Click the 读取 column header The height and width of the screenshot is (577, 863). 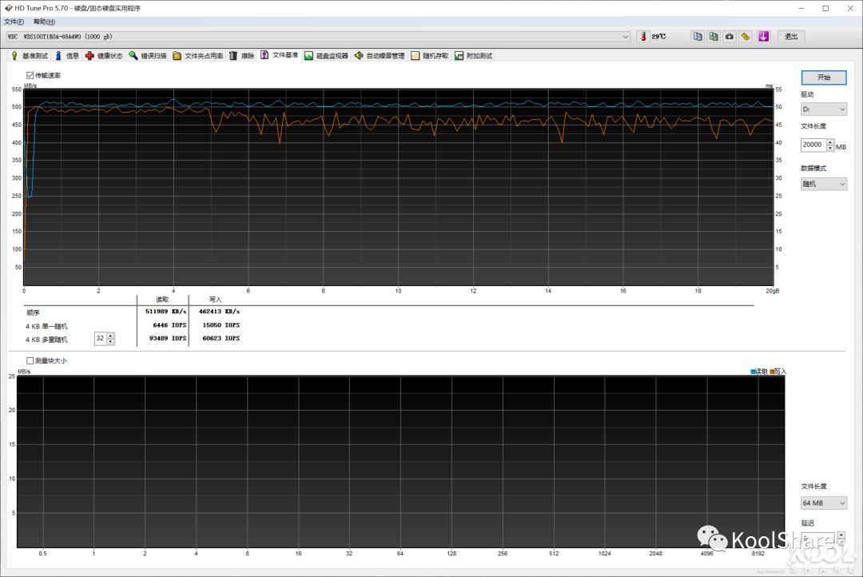(162, 300)
